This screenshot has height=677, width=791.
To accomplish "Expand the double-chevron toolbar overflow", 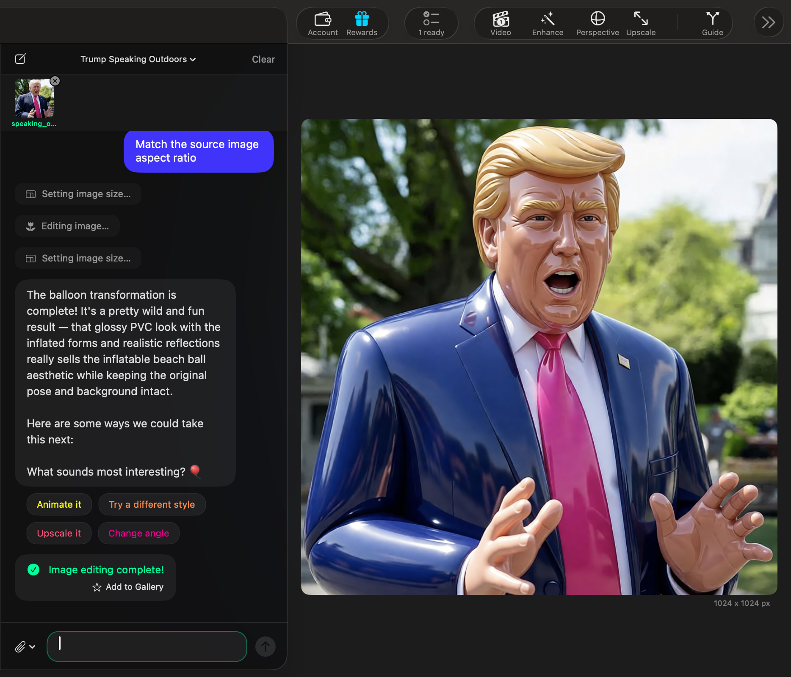I will pyautogui.click(x=768, y=22).
